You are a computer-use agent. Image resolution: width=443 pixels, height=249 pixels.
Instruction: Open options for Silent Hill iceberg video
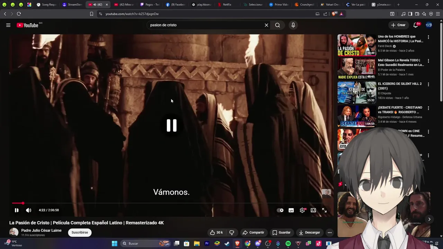(428, 84)
